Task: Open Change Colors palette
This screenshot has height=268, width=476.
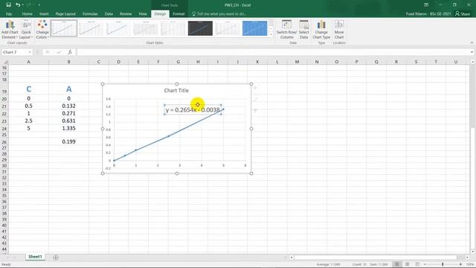Action: (42, 30)
